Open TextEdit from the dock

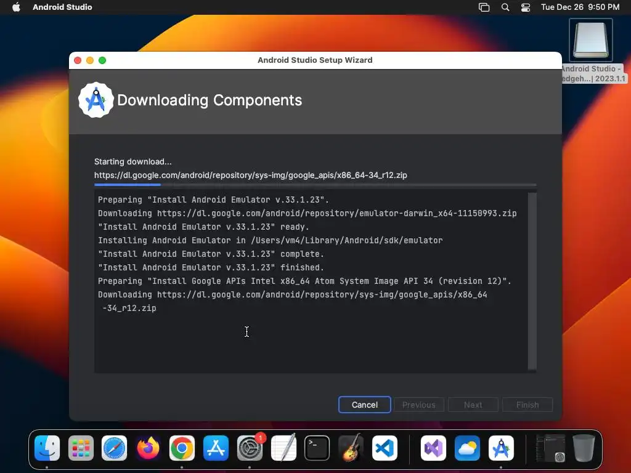click(x=283, y=448)
